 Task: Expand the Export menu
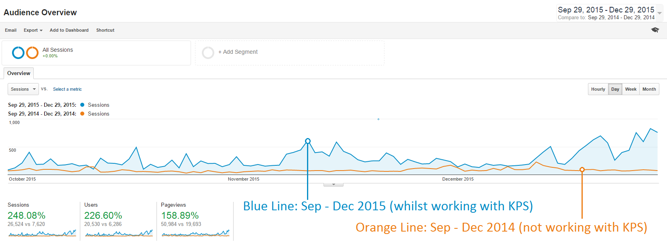point(33,30)
